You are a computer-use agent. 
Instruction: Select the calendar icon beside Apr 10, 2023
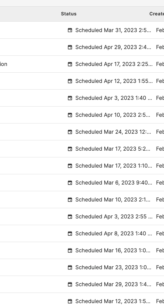(x=70, y=115)
